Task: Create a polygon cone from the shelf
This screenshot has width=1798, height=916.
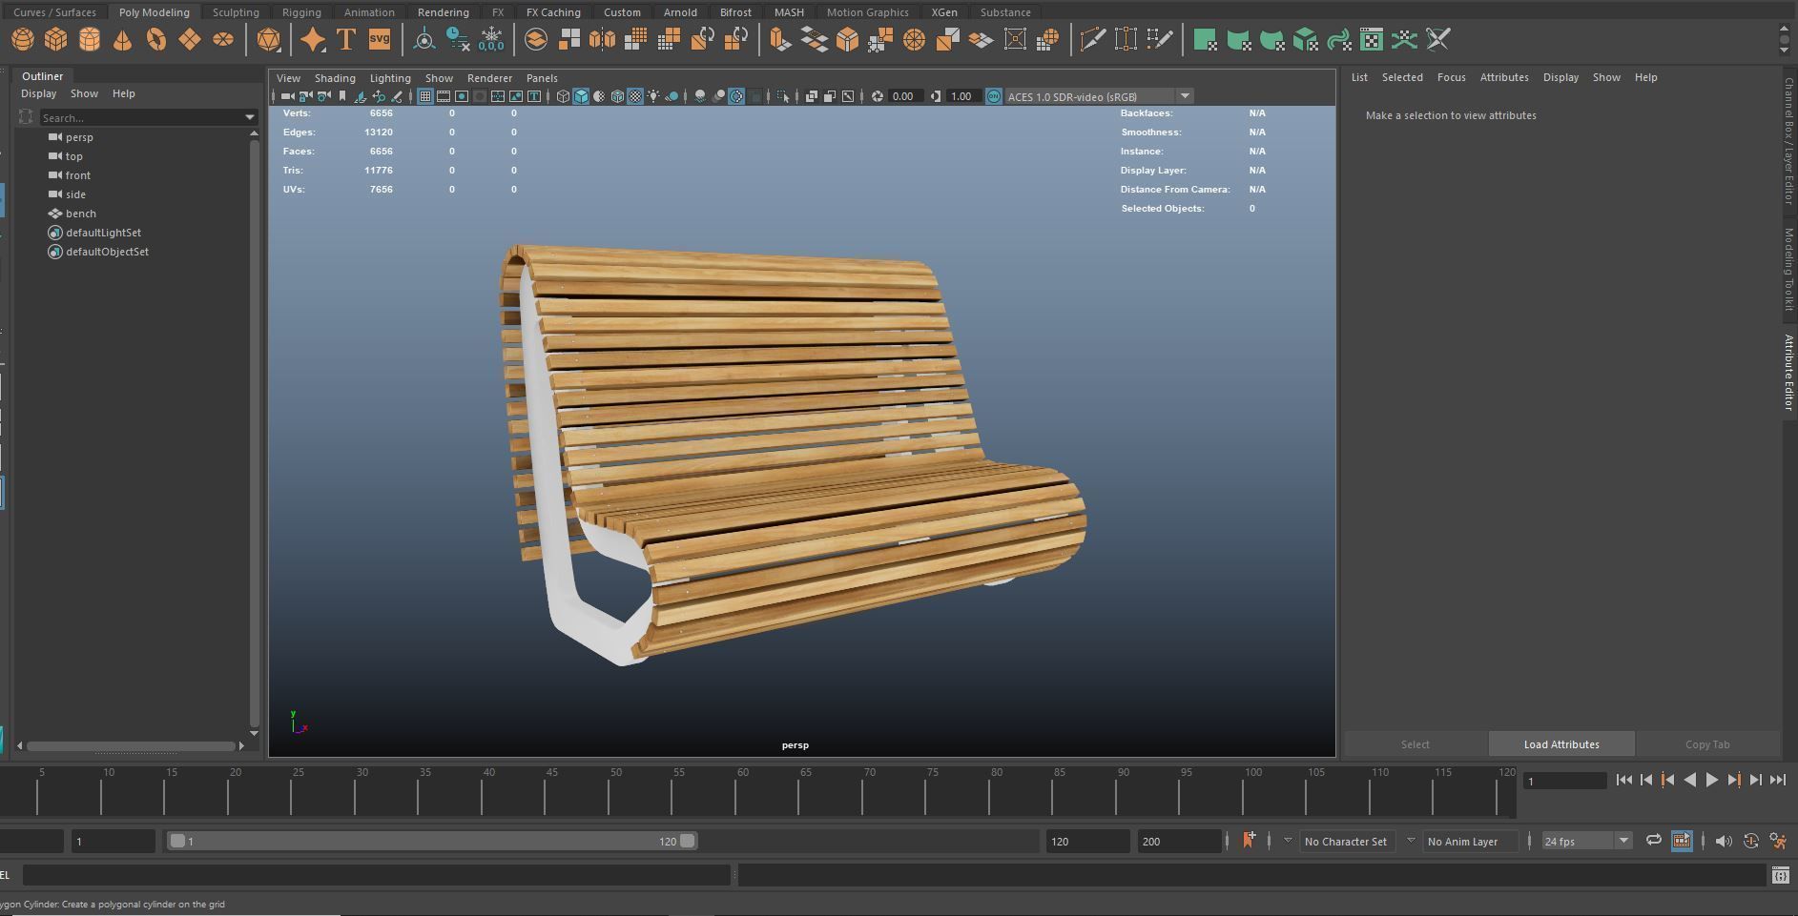Action: [x=123, y=39]
